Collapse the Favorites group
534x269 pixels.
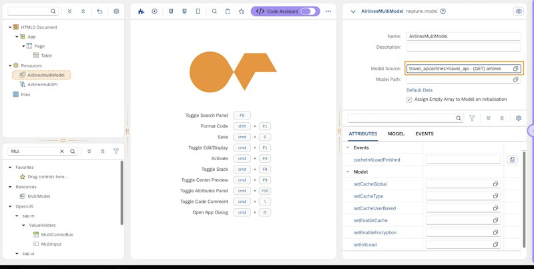(x=10, y=167)
